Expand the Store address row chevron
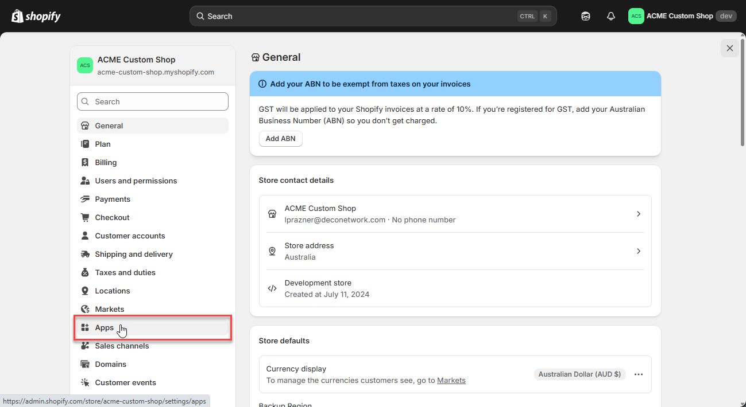This screenshot has height=407, width=746. tap(639, 251)
